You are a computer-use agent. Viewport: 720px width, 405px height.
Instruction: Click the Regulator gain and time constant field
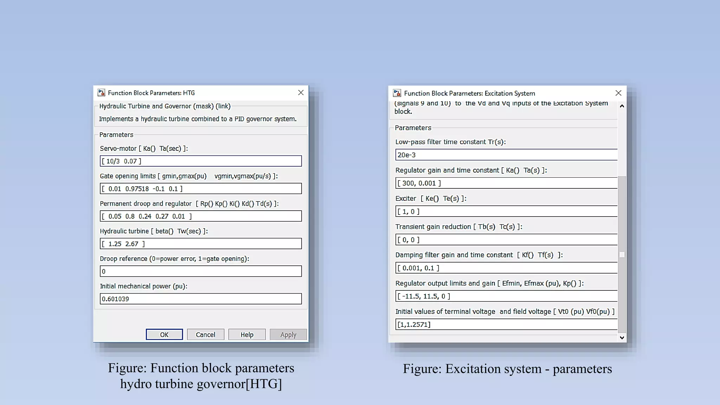point(506,183)
